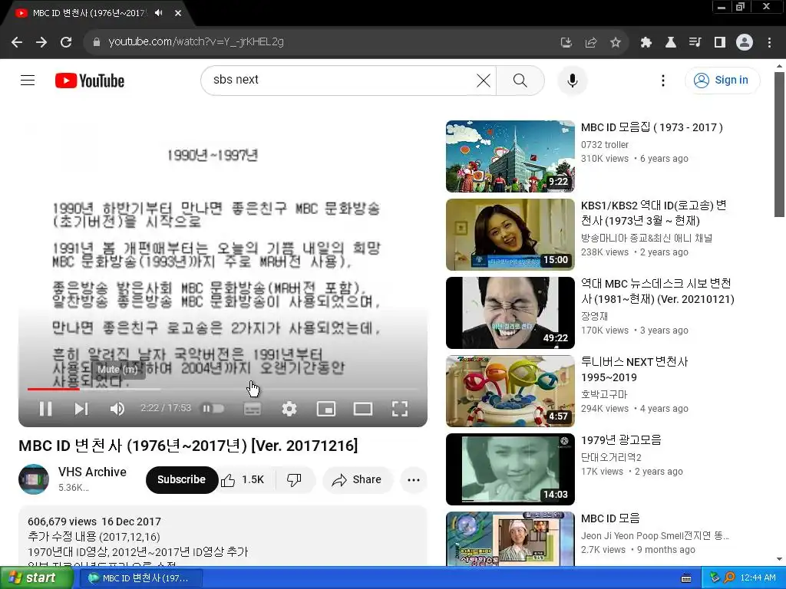
Task: Open '1979년 광고모음' video link
Action: (621, 439)
